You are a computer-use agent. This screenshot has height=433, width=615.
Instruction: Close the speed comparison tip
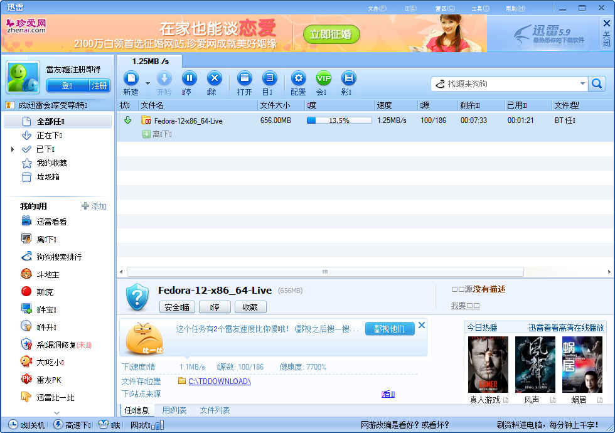(x=422, y=325)
